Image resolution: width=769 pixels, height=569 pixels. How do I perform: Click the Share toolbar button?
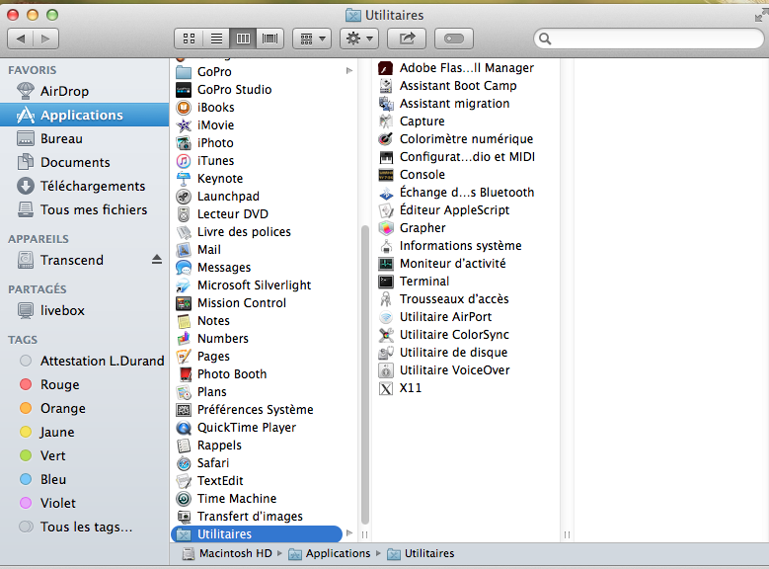(406, 39)
